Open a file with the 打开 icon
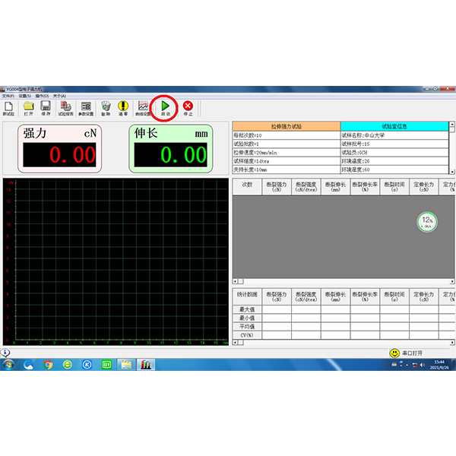The image size is (456, 456). 28,108
